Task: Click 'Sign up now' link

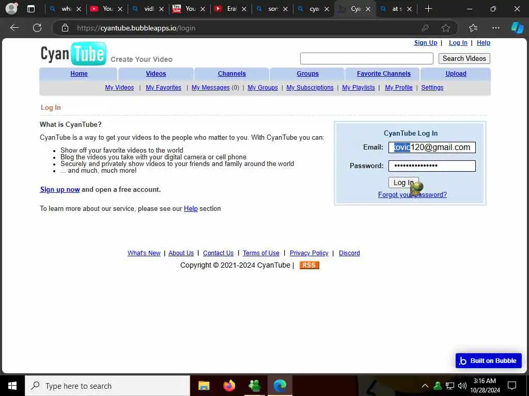Action: tap(60, 190)
